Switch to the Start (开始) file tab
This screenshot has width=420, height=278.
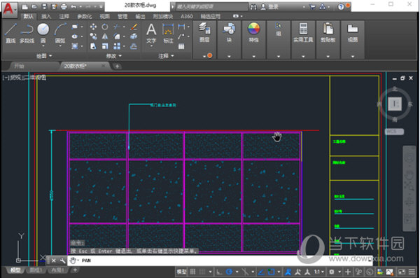(20, 66)
